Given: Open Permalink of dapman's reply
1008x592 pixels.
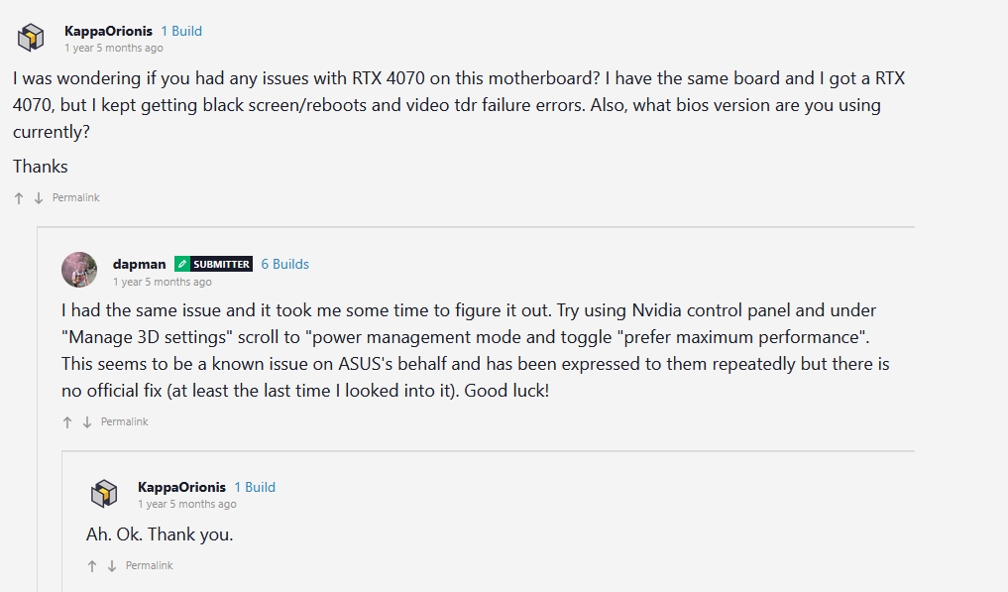Looking at the screenshot, I should (124, 422).
